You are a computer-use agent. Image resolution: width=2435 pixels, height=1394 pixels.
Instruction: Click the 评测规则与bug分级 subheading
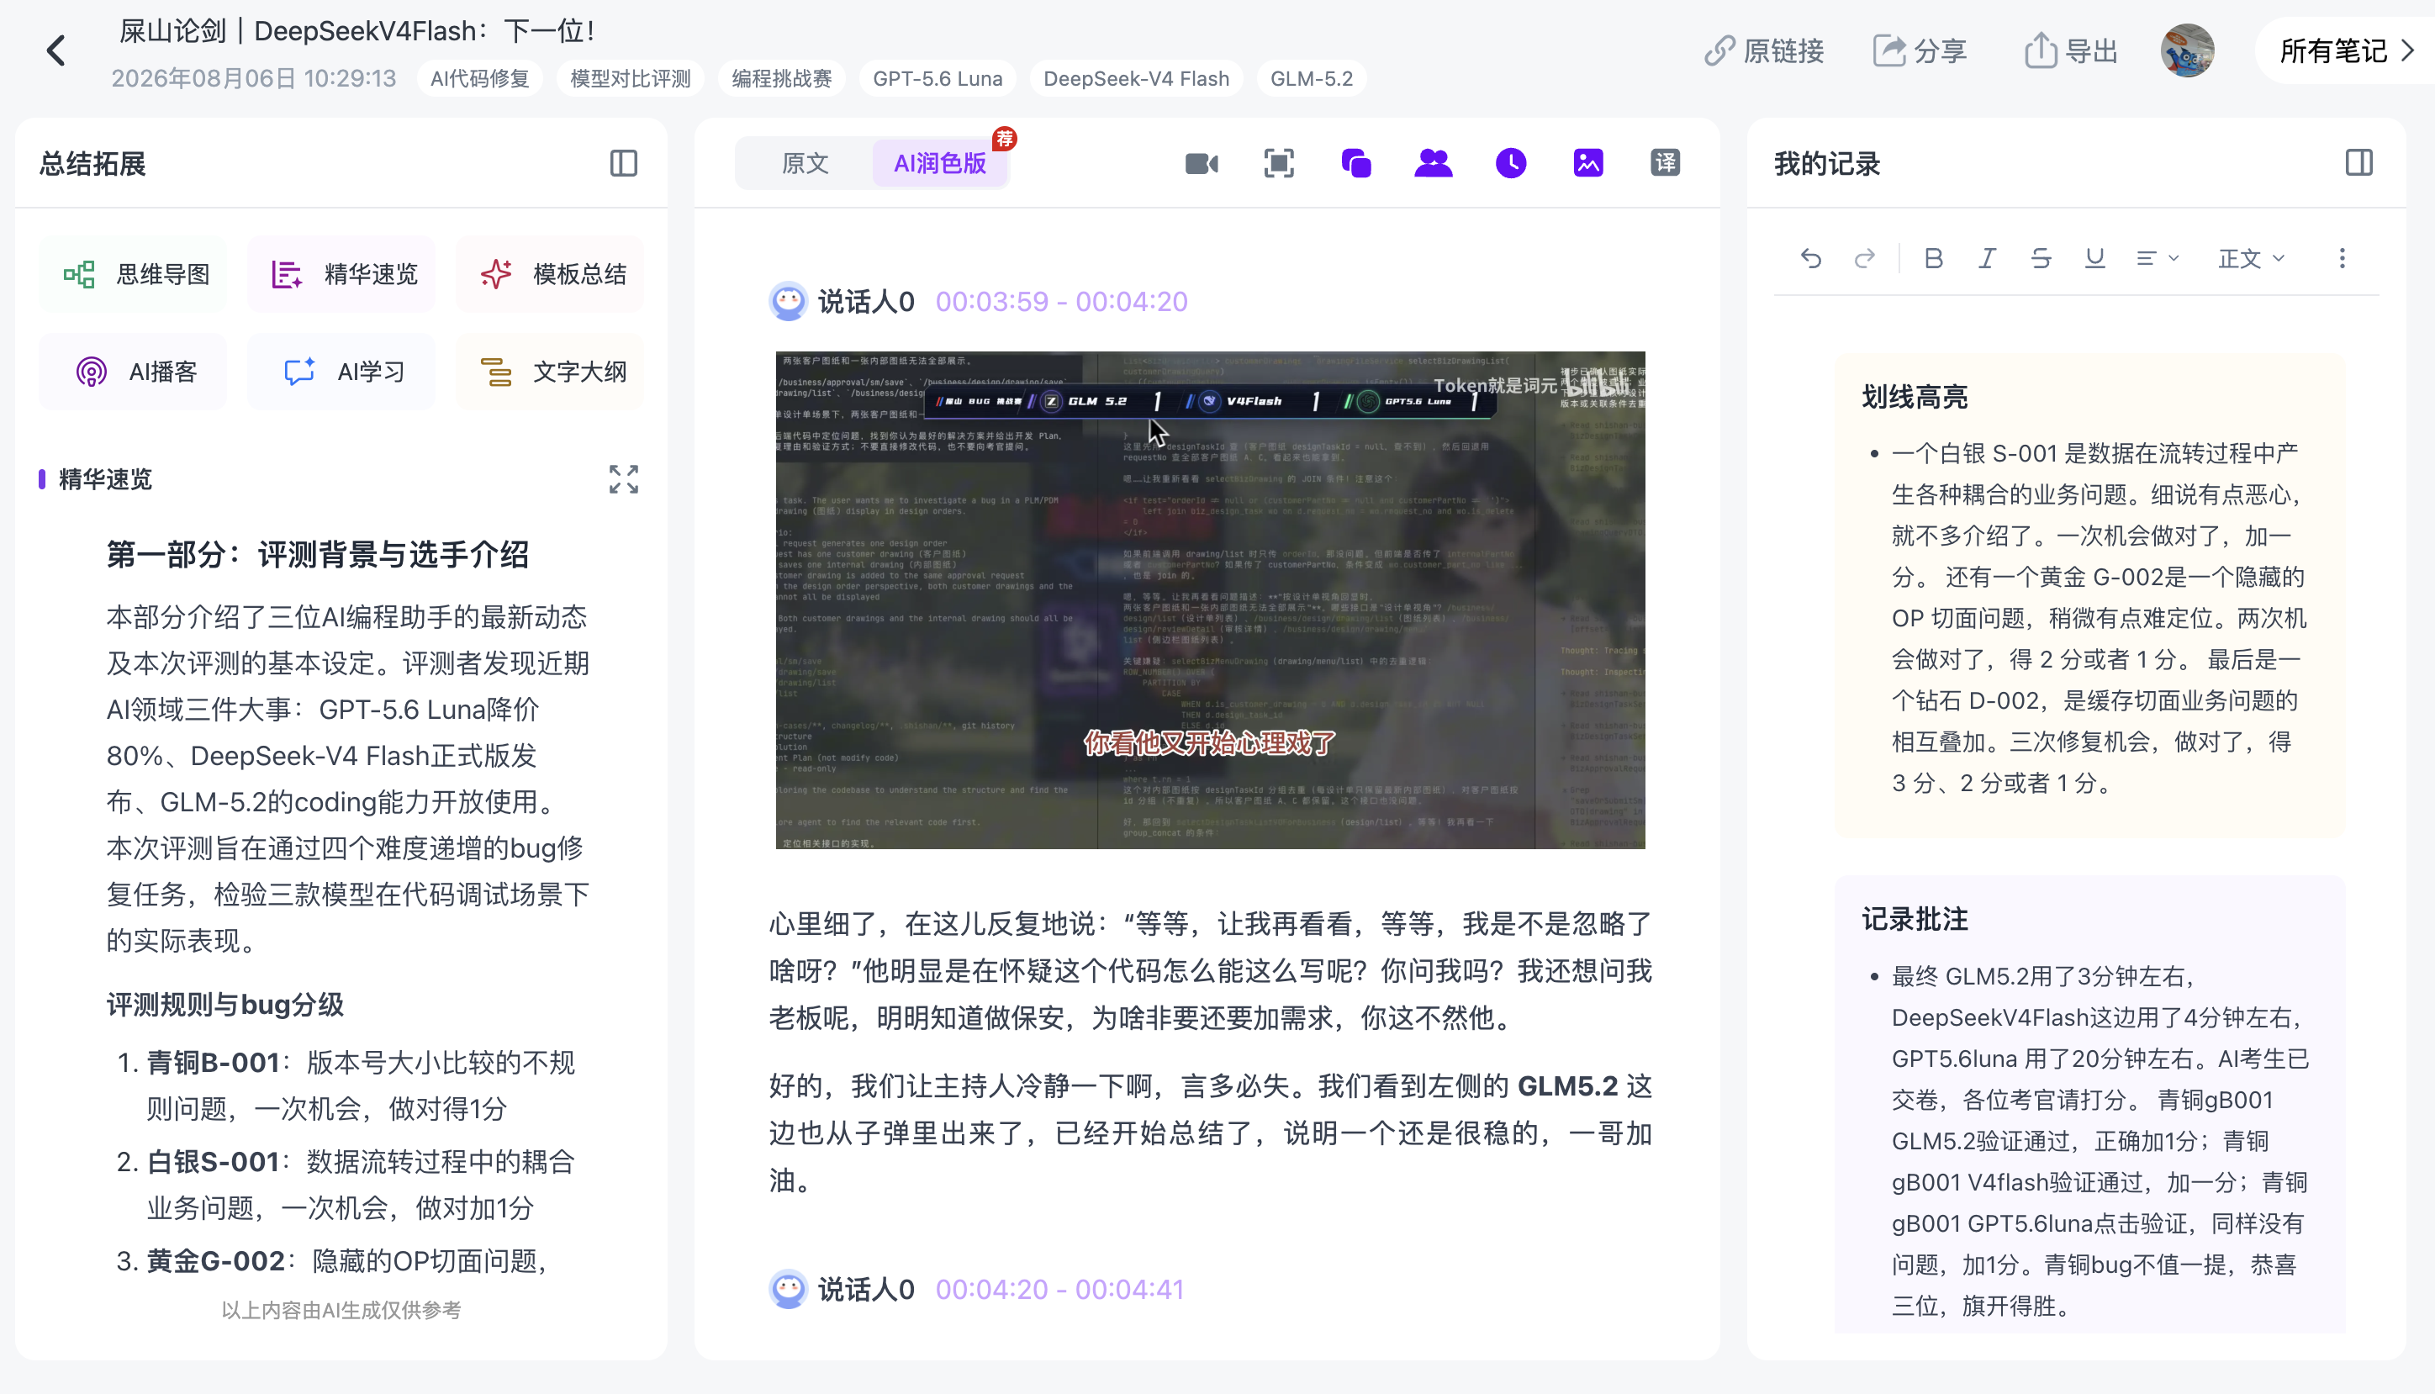225,1005
